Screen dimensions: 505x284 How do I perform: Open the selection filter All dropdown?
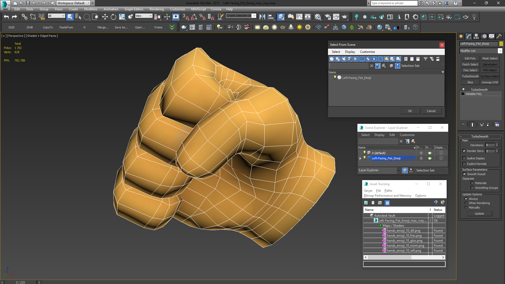tap(56, 16)
